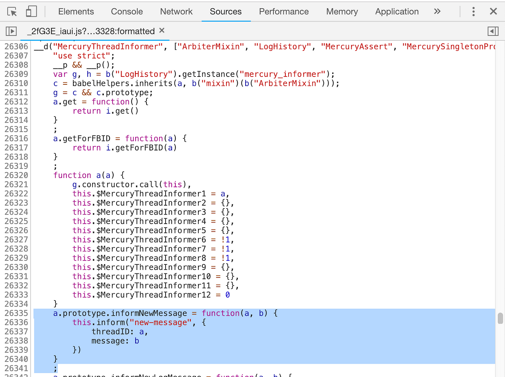Click return i.get() statement
Viewport: 505px width, 377px height.
click(x=105, y=111)
